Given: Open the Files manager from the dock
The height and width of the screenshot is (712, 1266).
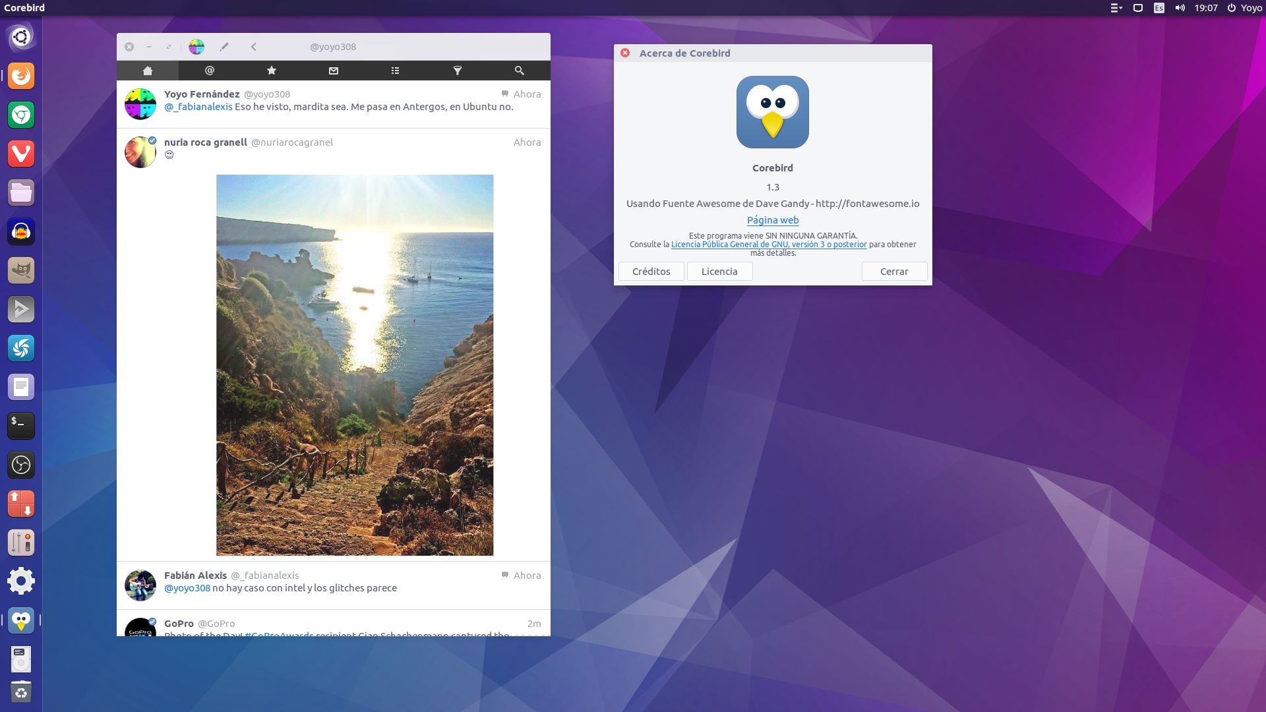Looking at the screenshot, I should point(21,193).
